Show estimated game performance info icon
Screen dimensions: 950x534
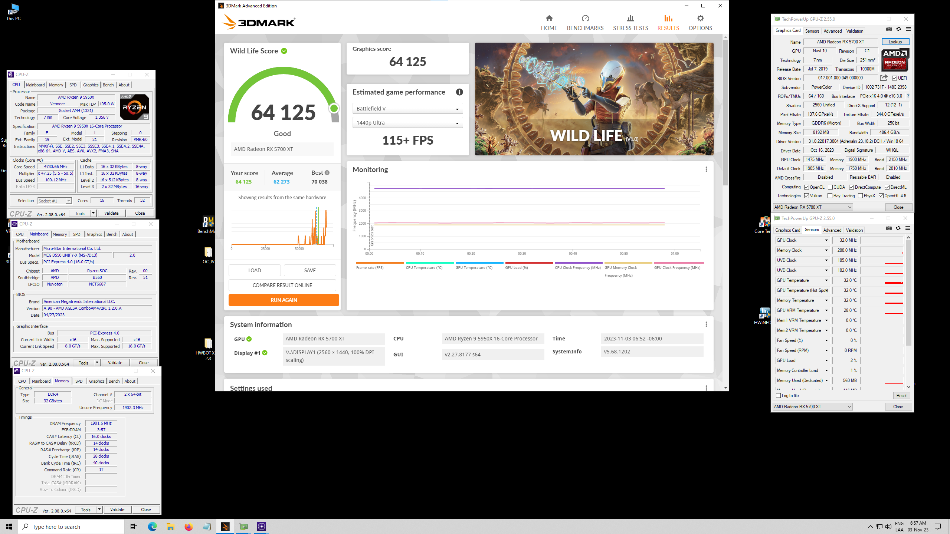(459, 92)
